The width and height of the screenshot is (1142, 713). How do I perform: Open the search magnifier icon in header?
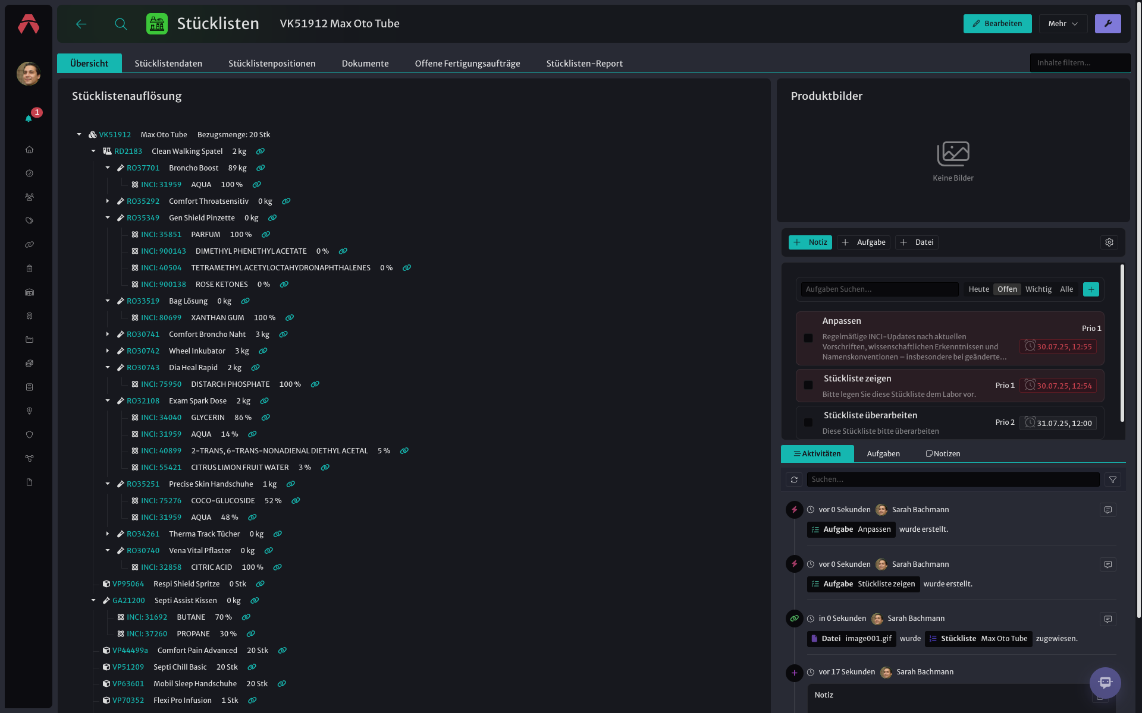point(121,24)
